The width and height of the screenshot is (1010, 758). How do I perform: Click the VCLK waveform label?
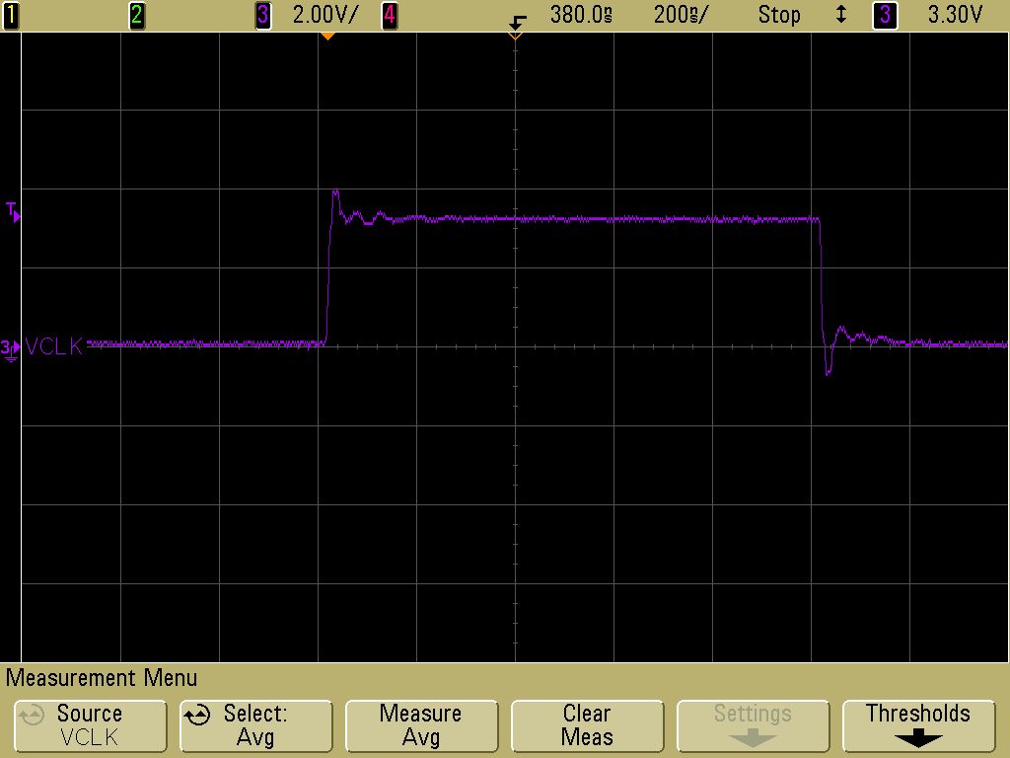54,346
